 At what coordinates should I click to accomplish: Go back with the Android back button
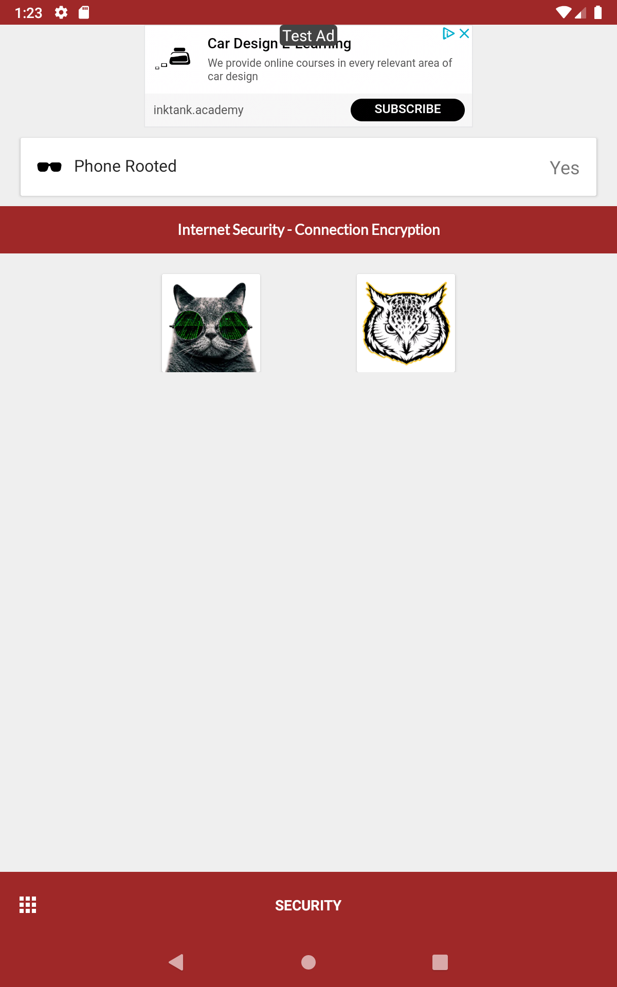[x=176, y=962]
